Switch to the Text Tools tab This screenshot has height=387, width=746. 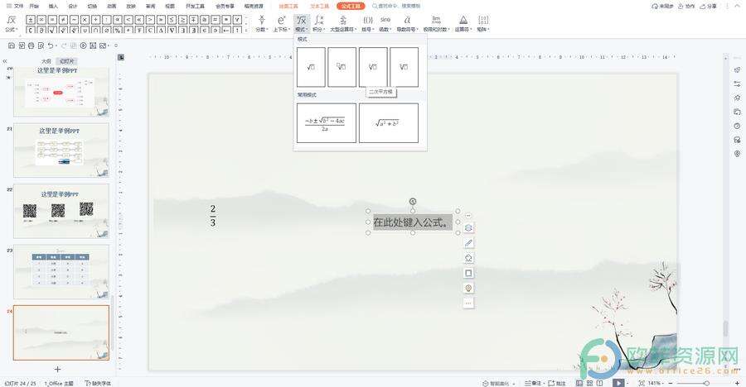click(x=320, y=6)
